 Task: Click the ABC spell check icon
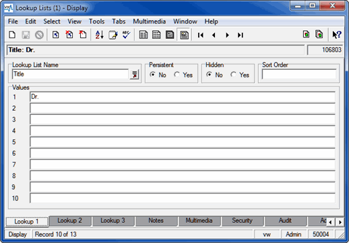127,35
